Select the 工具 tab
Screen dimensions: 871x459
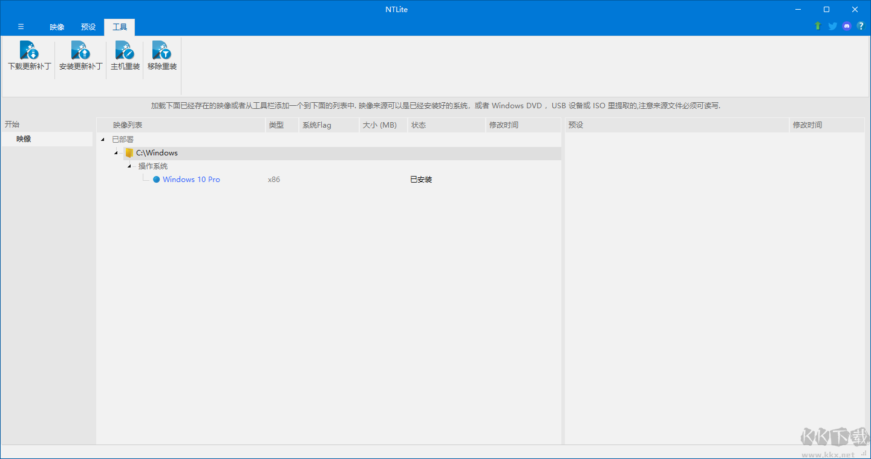click(120, 27)
